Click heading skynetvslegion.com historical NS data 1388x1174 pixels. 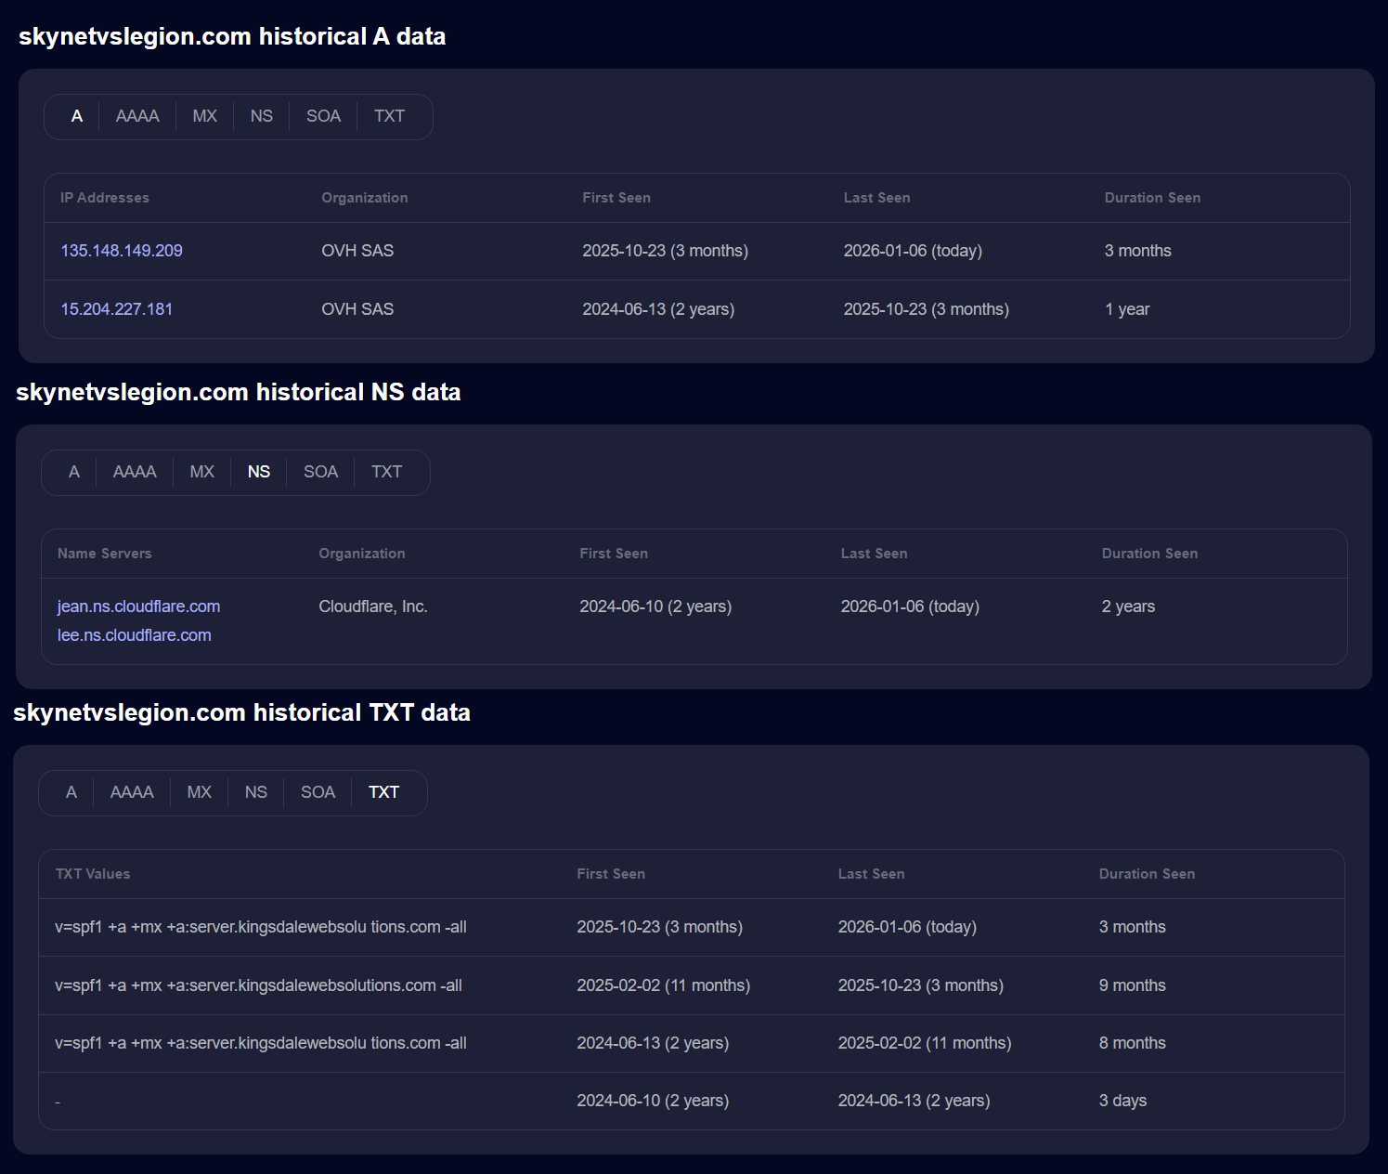239,392
